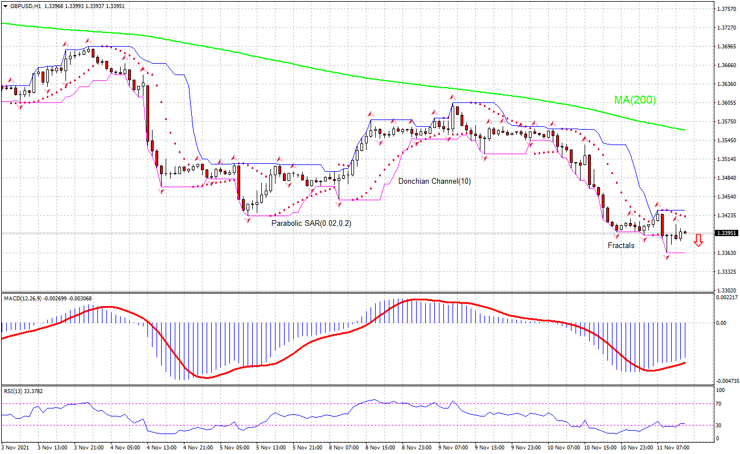Click the 8 Nov 07:00 time label

(x=346, y=448)
